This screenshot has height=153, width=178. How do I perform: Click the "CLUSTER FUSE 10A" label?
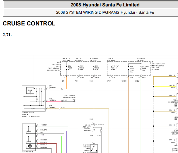pyautogui.click(x=146, y=68)
